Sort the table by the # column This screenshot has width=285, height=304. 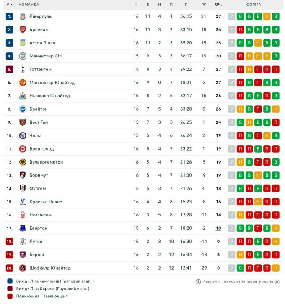(x=9, y=5)
